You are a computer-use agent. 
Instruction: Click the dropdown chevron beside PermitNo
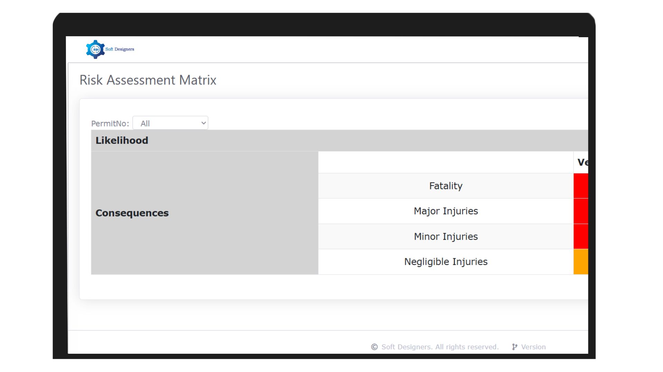click(202, 123)
